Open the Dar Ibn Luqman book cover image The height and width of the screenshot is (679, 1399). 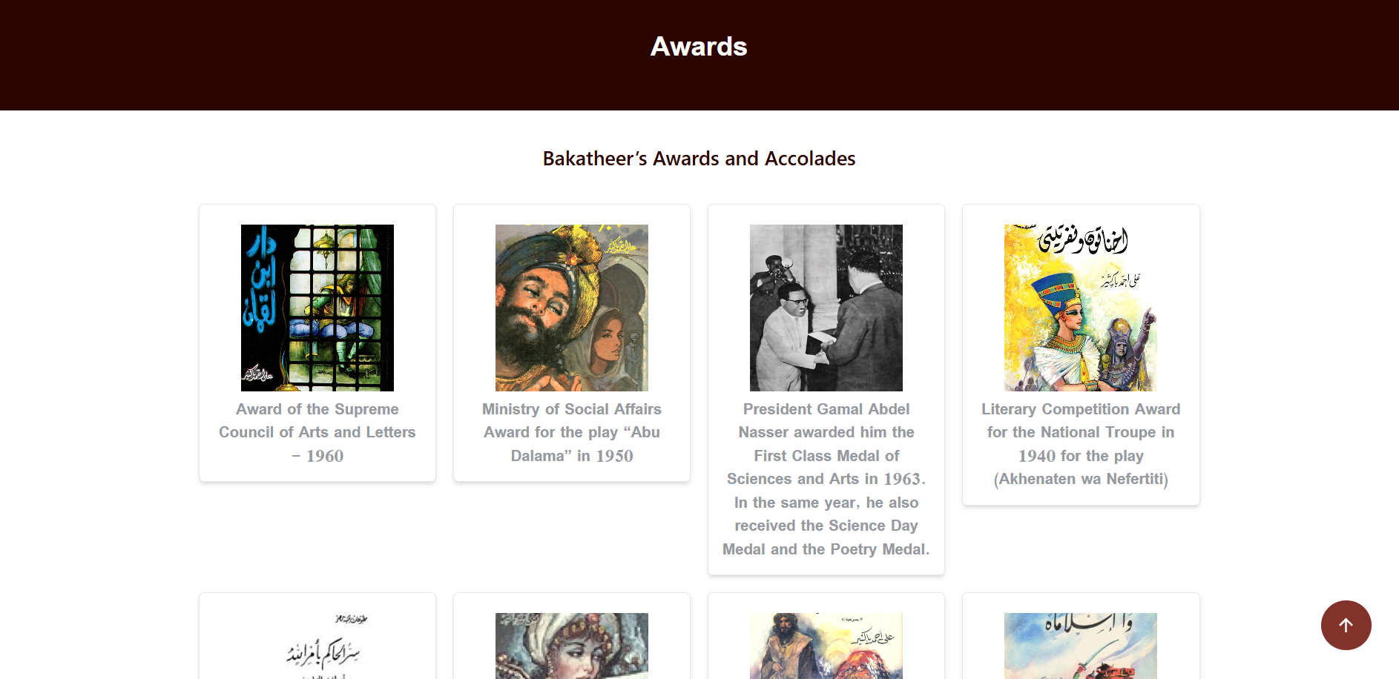317,308
